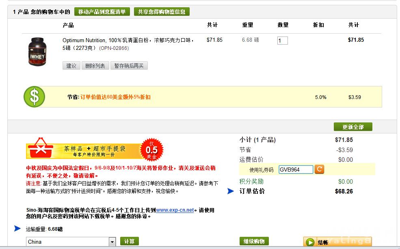Click the 建议 button under the product
This screenshot has height=249, width=400.
[x=71, y=66]
